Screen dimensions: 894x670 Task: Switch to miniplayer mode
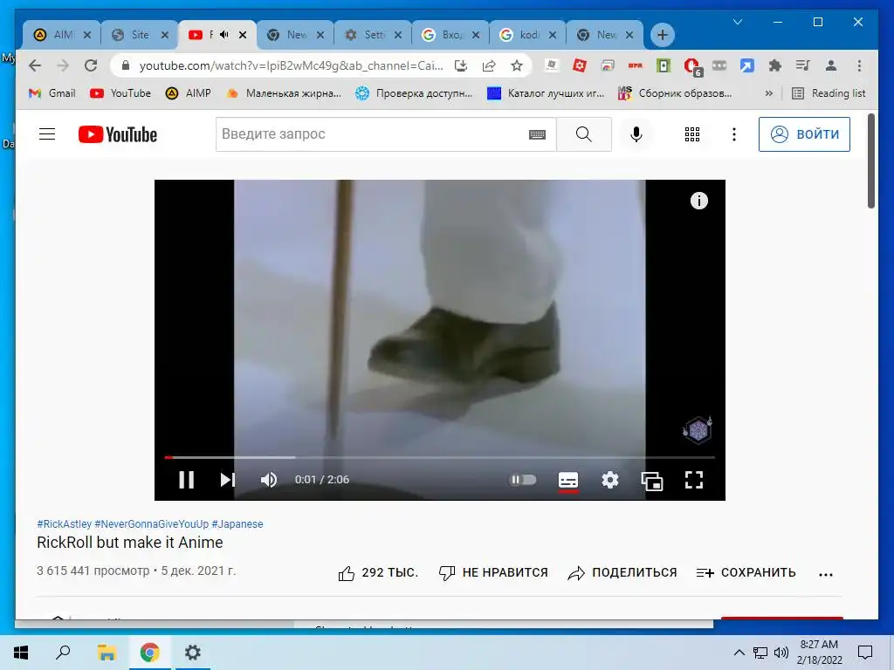coord(651,481)
